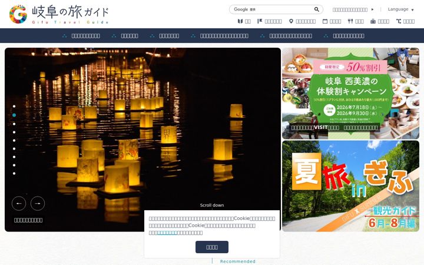Click the Gifu Travel Guide logo
Screen dimensions: 424x265
pyautogui.click(x=59, y=14)
